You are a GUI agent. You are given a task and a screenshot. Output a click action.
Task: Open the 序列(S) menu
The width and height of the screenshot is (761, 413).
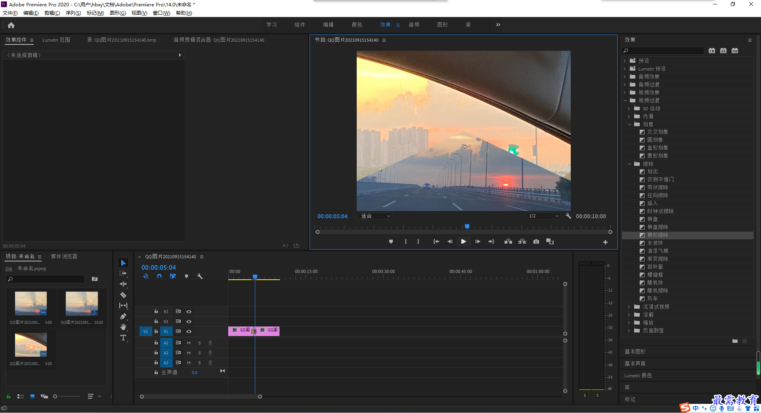point(73,13)
